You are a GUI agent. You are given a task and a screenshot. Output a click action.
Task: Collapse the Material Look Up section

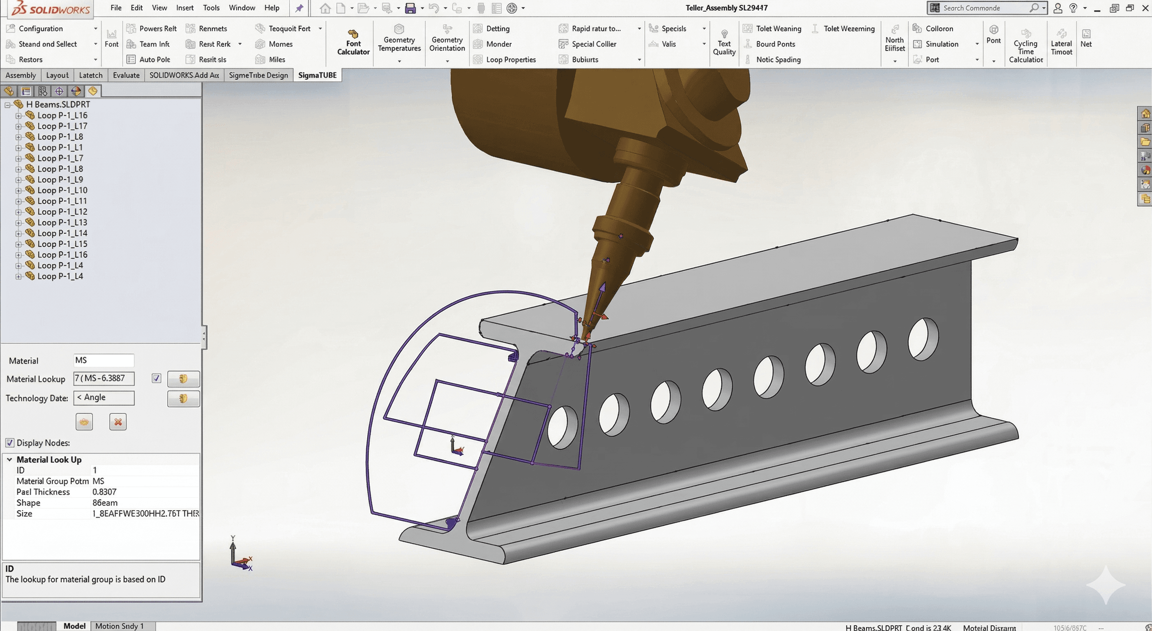(x=9, y=459)
